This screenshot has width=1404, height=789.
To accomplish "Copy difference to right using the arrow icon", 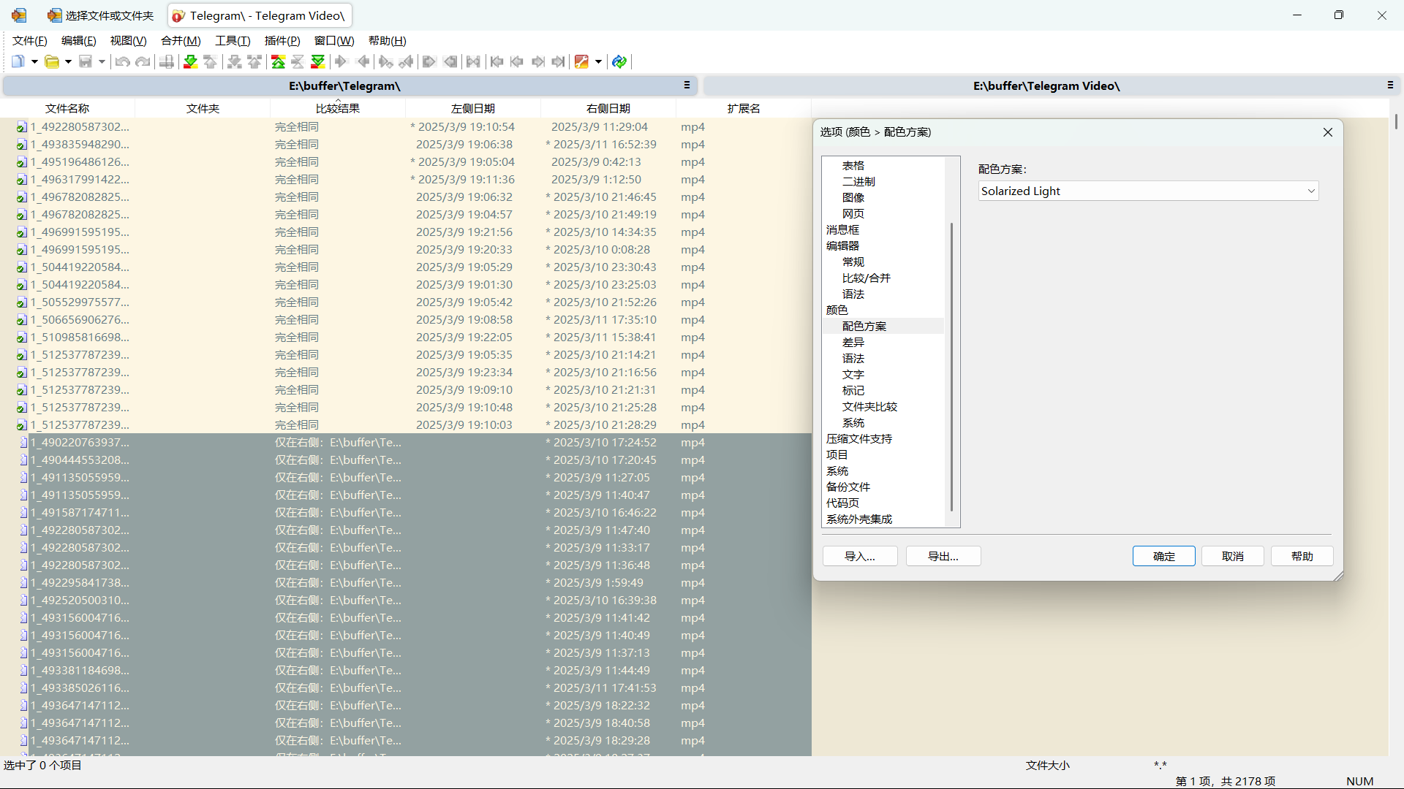I will pyautogui.click(x=341, y=61).
